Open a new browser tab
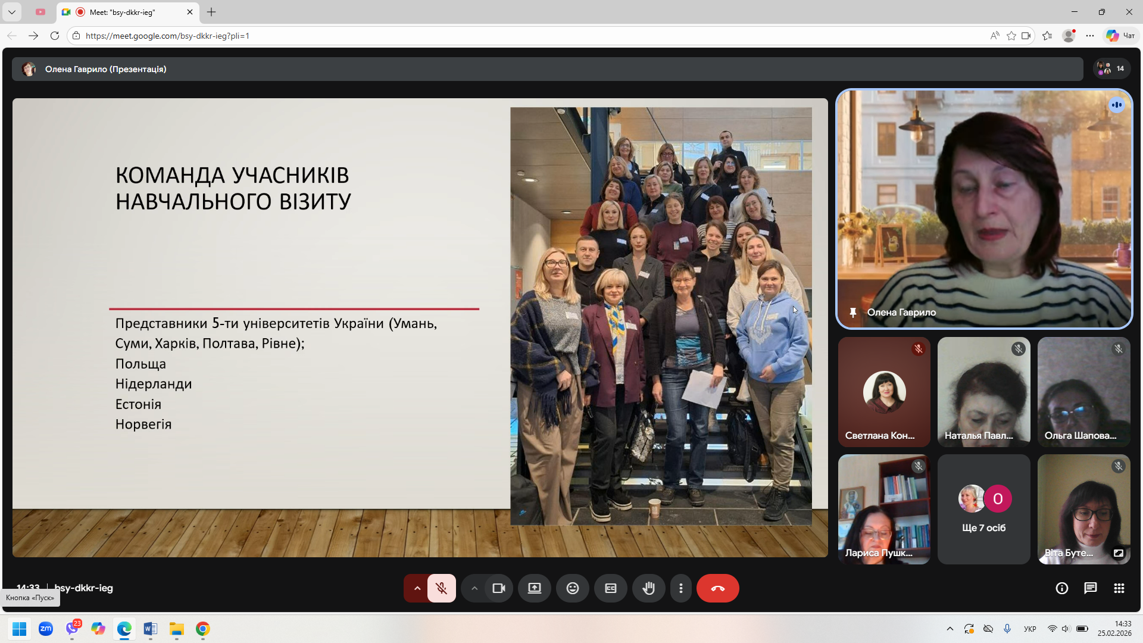 pos(211,12)
